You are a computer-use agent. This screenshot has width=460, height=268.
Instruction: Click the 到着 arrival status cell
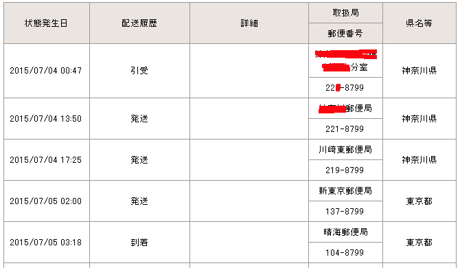[139, 243]
